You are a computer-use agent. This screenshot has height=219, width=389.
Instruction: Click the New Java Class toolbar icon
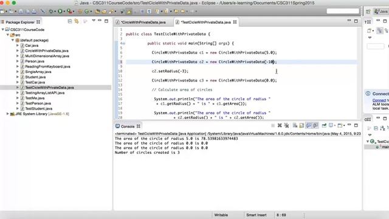(x=86, y=12)
